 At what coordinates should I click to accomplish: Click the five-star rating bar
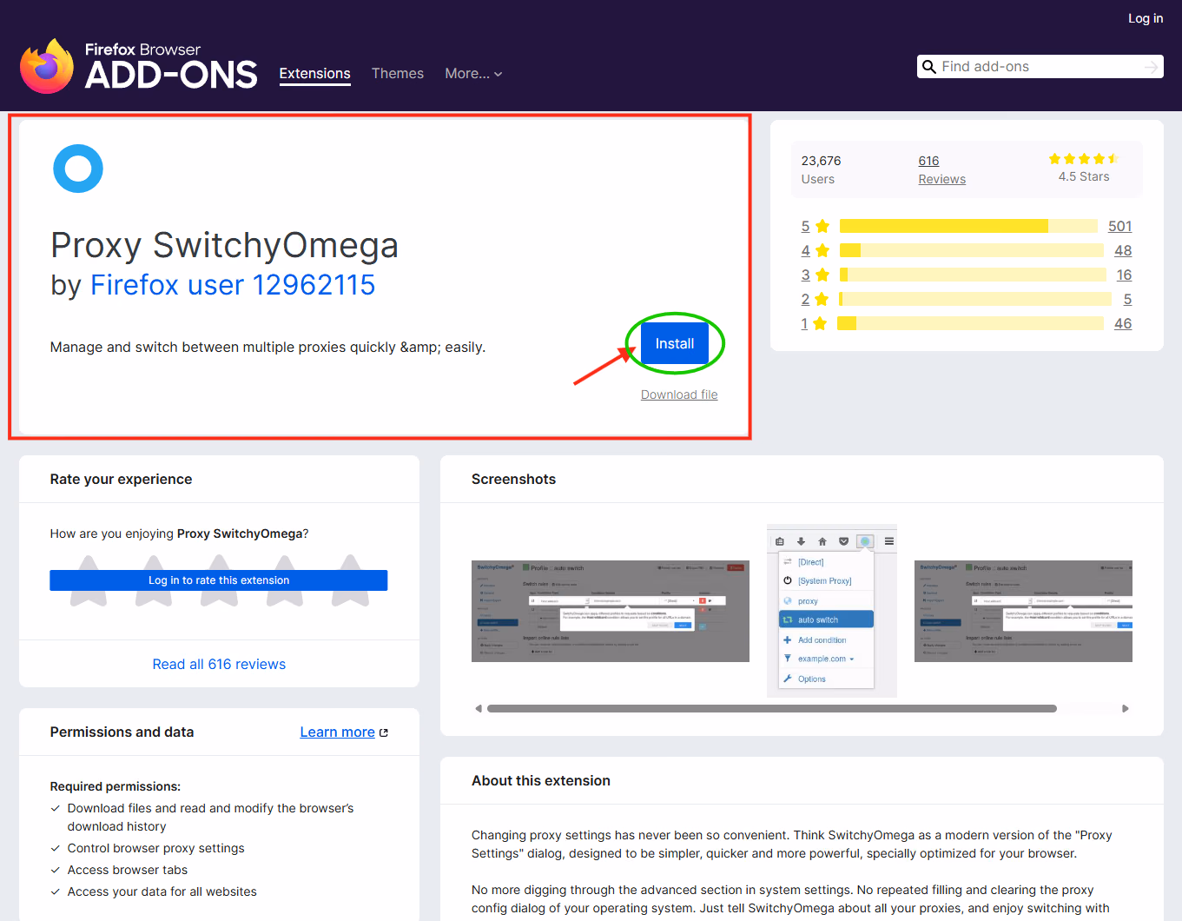point(968,226)
